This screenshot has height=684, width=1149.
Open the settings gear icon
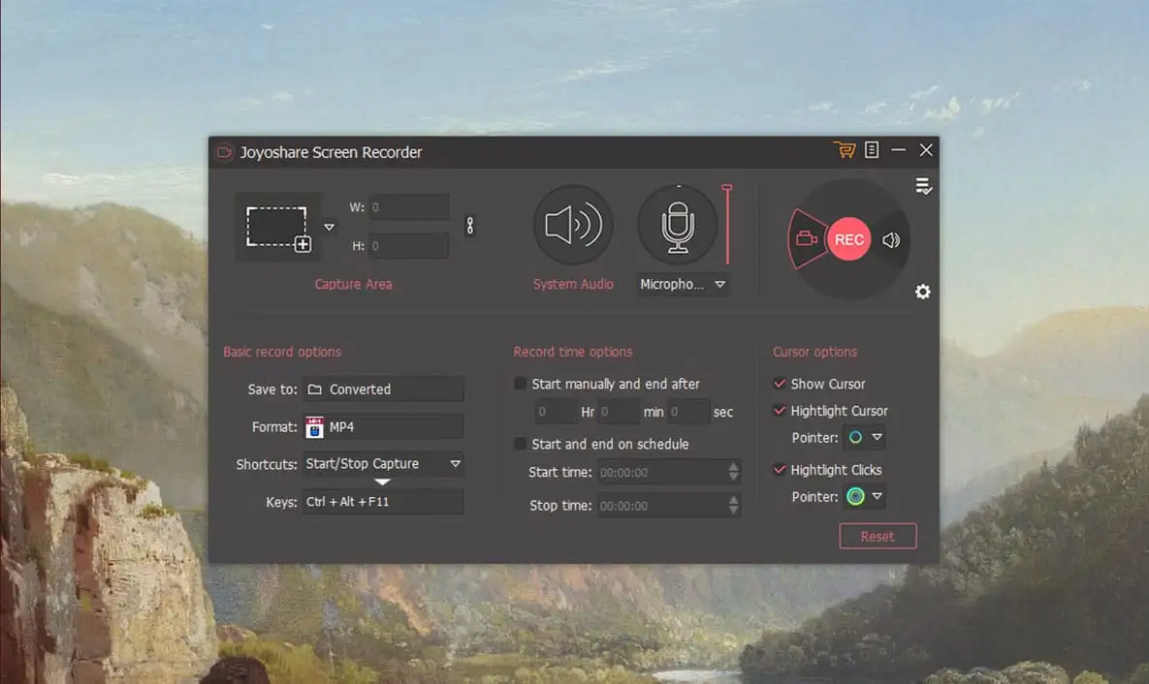point(922,292)
